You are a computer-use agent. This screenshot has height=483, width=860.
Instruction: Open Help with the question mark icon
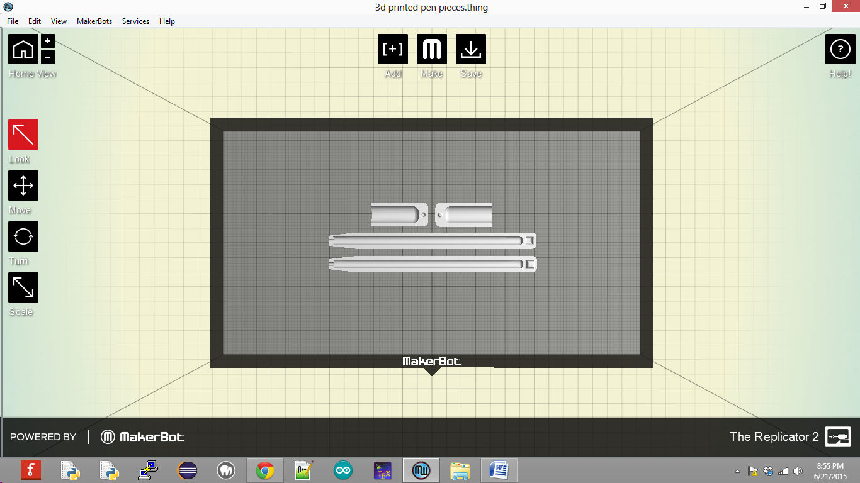(x=840, y=49)
